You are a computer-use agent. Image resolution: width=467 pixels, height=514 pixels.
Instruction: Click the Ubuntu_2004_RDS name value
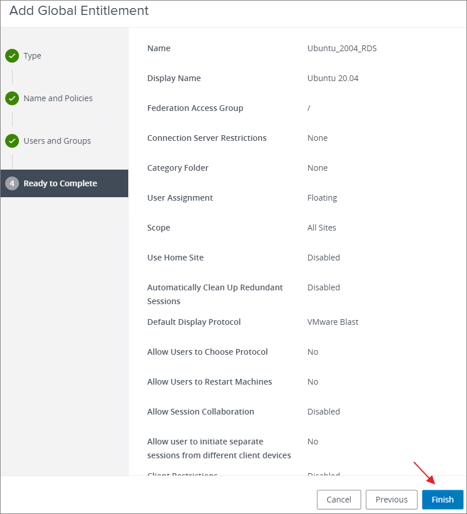pos(342,48)
